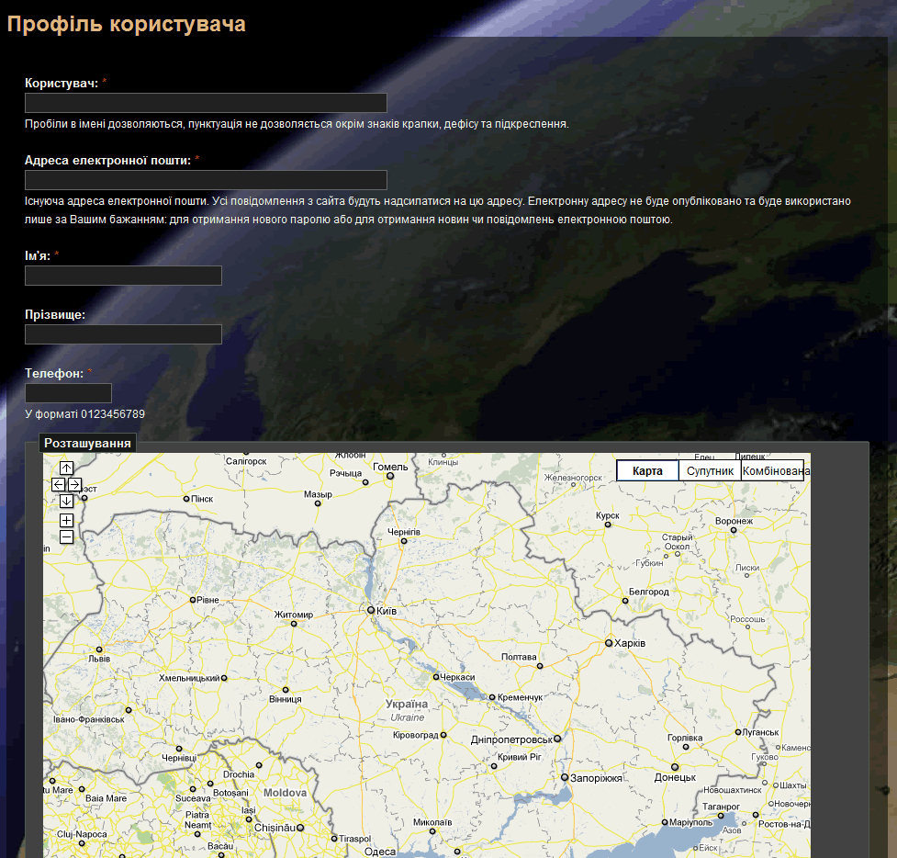
Task: Click the Маріуполь city marker
Action: coord(665,822)
